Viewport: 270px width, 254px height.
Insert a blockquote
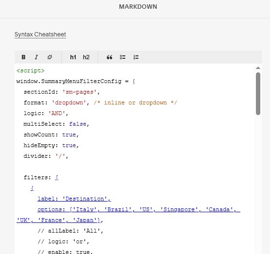[110, 57]
